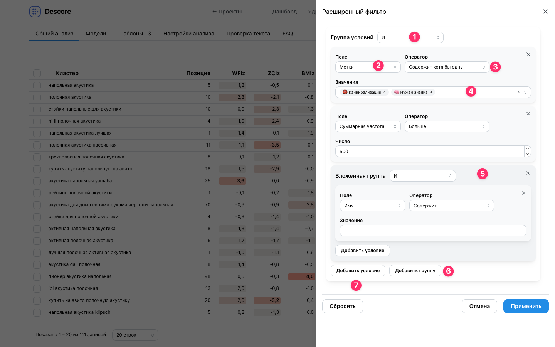Remove the nested Имя condition with its X
555x347 pixels.
(x=523, y=193)
